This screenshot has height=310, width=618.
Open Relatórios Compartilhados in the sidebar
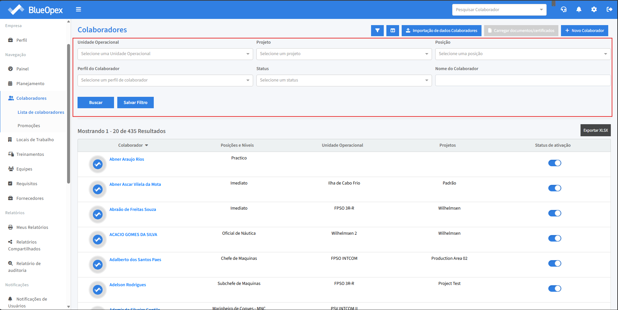(x=24, y=245)
